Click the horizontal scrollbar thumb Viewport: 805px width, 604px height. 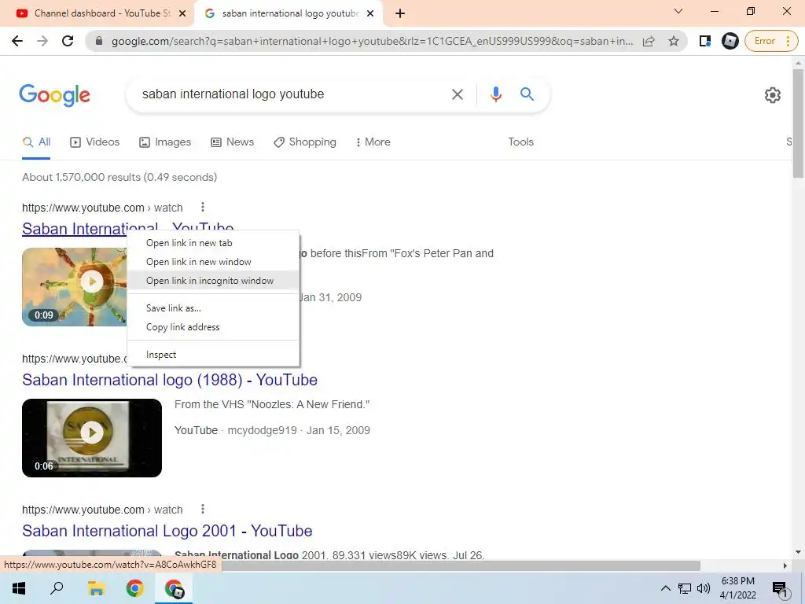pos(461,565)
